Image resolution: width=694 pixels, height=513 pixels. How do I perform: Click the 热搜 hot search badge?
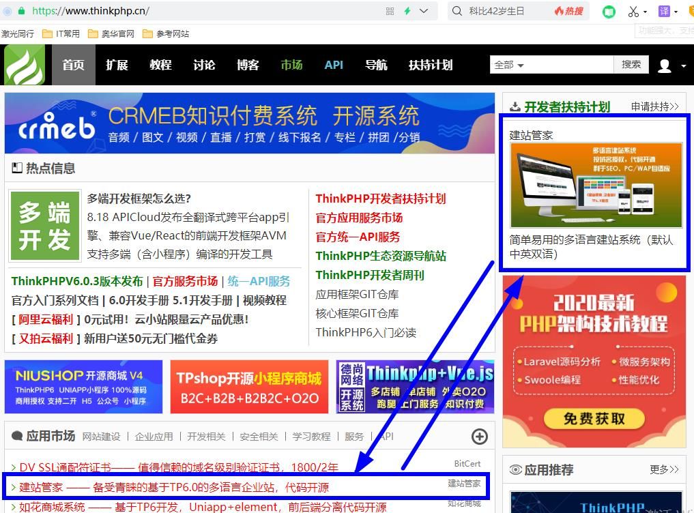569,11
